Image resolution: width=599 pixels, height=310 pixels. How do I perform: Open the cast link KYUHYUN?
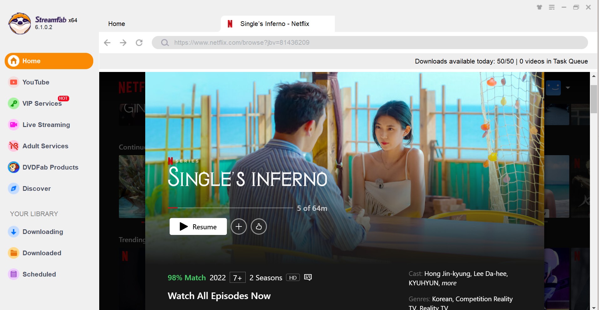point(423,283)
